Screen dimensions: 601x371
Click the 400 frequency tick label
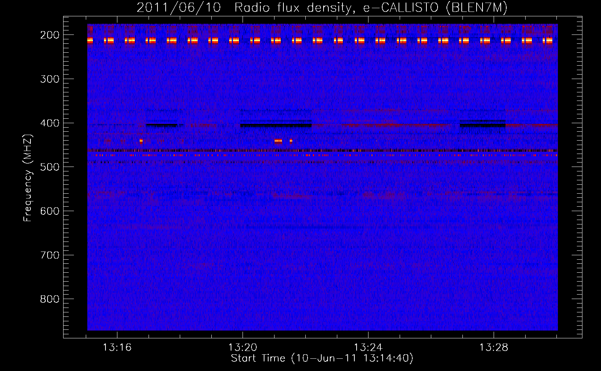click(x=50, y=123)
